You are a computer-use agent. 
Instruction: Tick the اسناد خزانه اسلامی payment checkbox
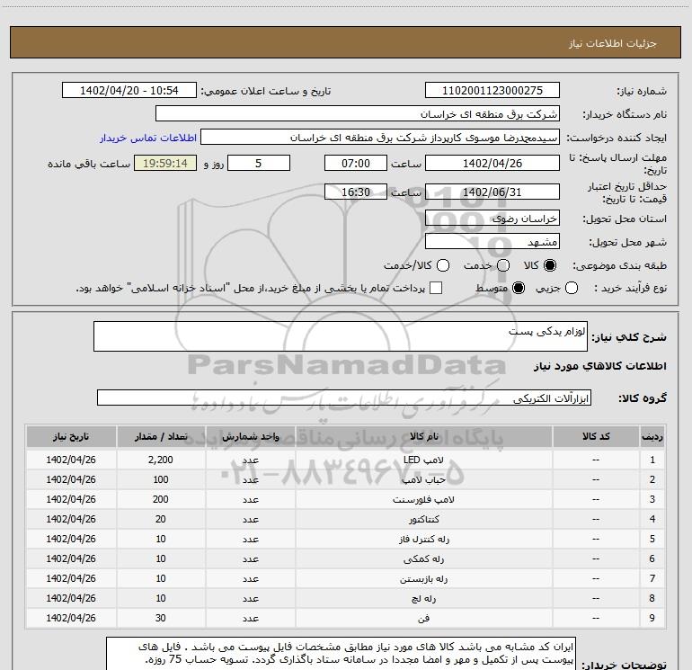click(436, 288)
